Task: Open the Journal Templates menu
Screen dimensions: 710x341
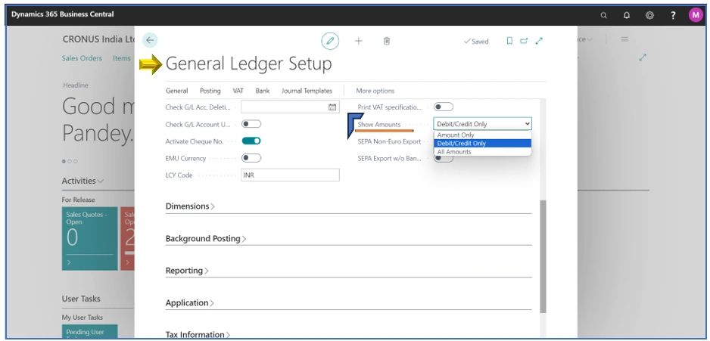Action: [307, 91]
